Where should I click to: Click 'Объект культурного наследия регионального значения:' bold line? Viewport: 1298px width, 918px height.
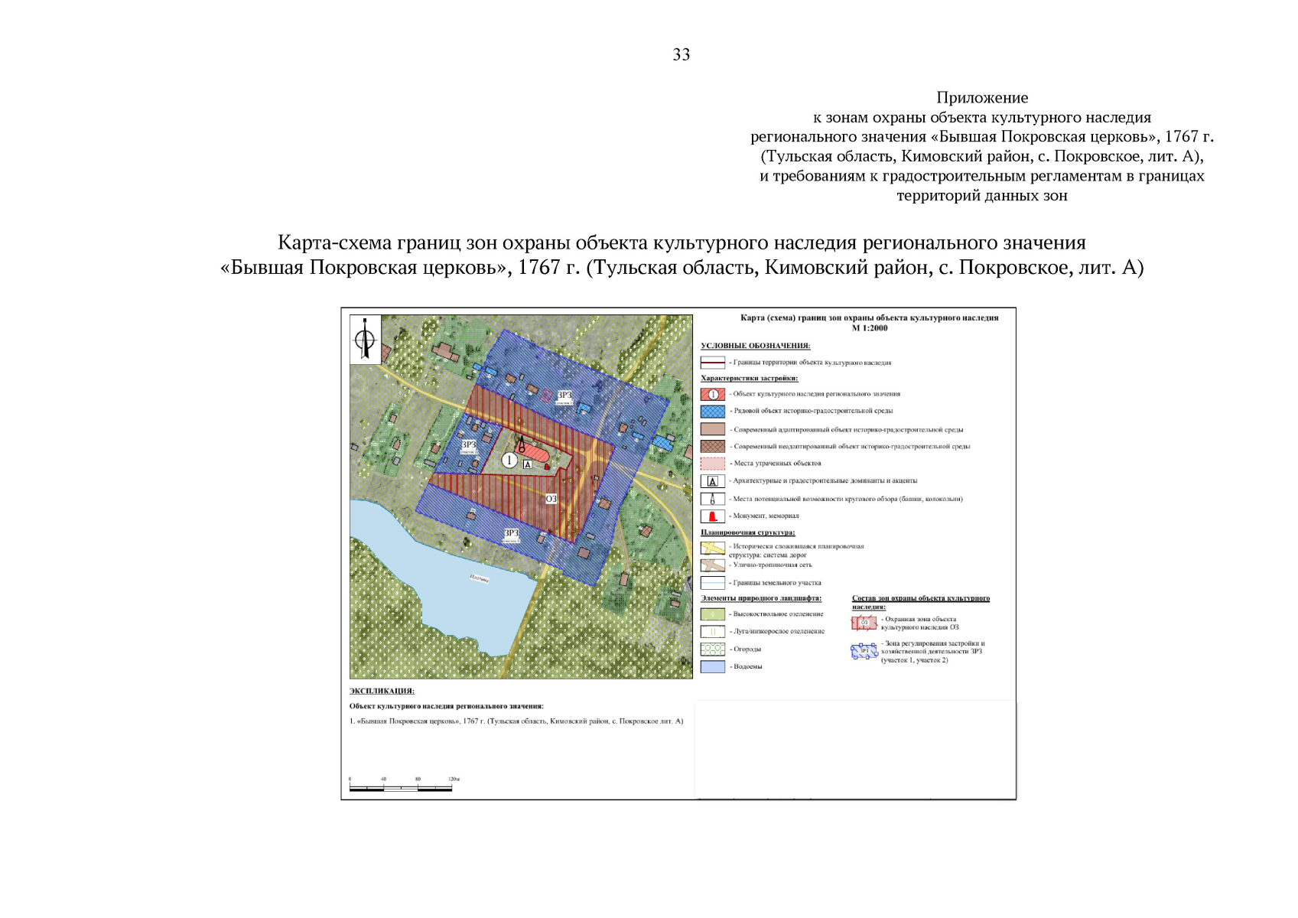pos(447,706)
